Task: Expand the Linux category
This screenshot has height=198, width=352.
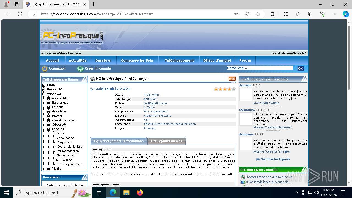Action: tap(44, 85)
